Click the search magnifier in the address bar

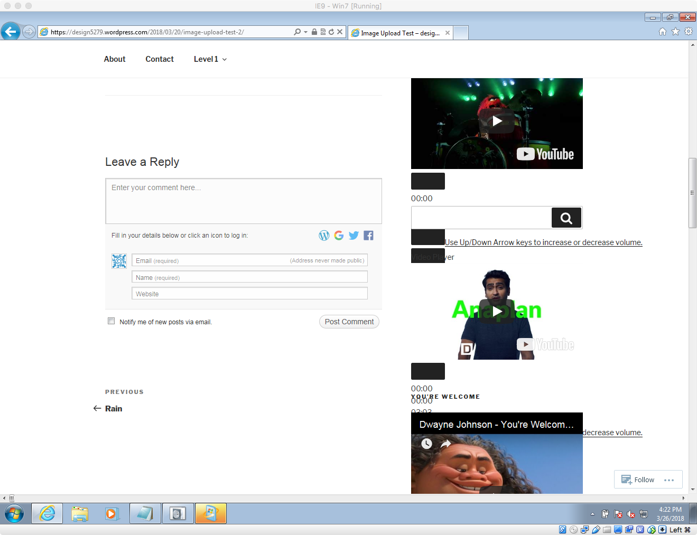(x=298, y=32)
